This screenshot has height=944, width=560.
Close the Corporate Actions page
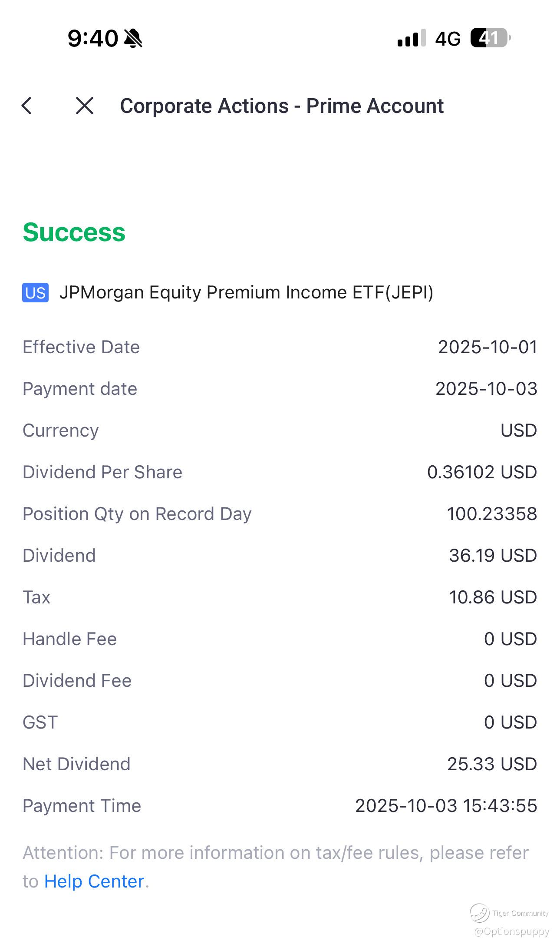tap(84, 106)
